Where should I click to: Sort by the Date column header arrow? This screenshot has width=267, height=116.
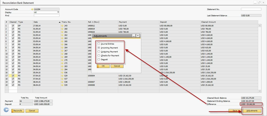[x=59, y=22]
